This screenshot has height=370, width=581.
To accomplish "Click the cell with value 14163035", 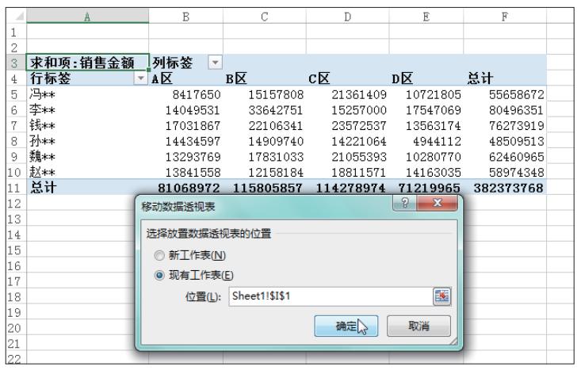I will [x=426, y=172].
